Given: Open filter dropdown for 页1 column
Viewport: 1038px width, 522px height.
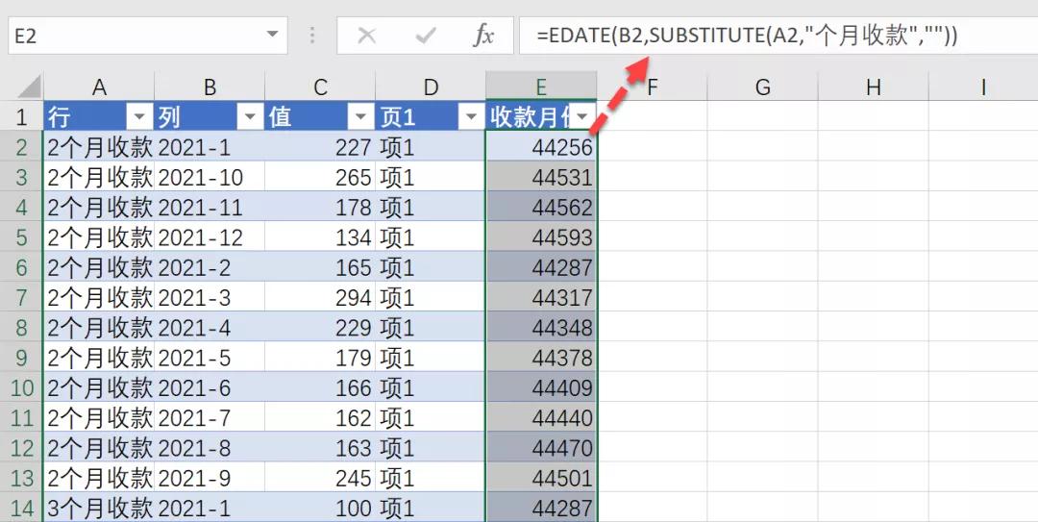Looking at the screenshot, I should [x=472, y=117].
